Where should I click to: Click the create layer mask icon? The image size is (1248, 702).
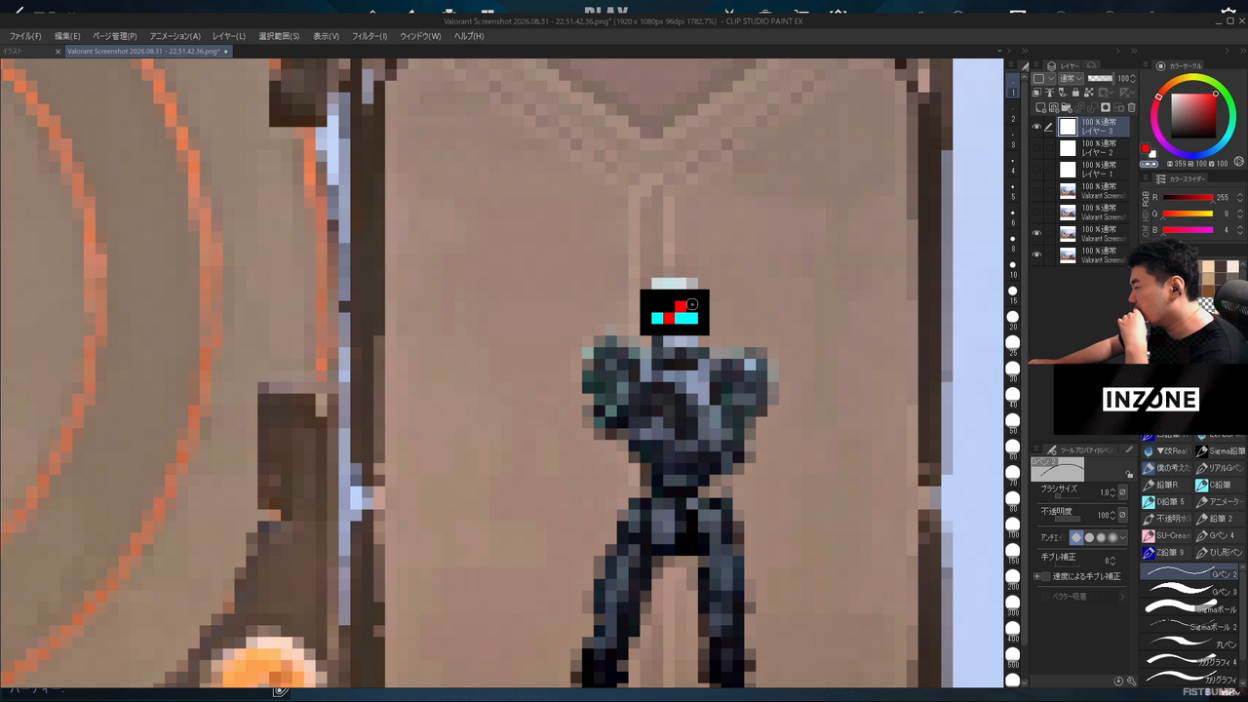(1106, 107)
